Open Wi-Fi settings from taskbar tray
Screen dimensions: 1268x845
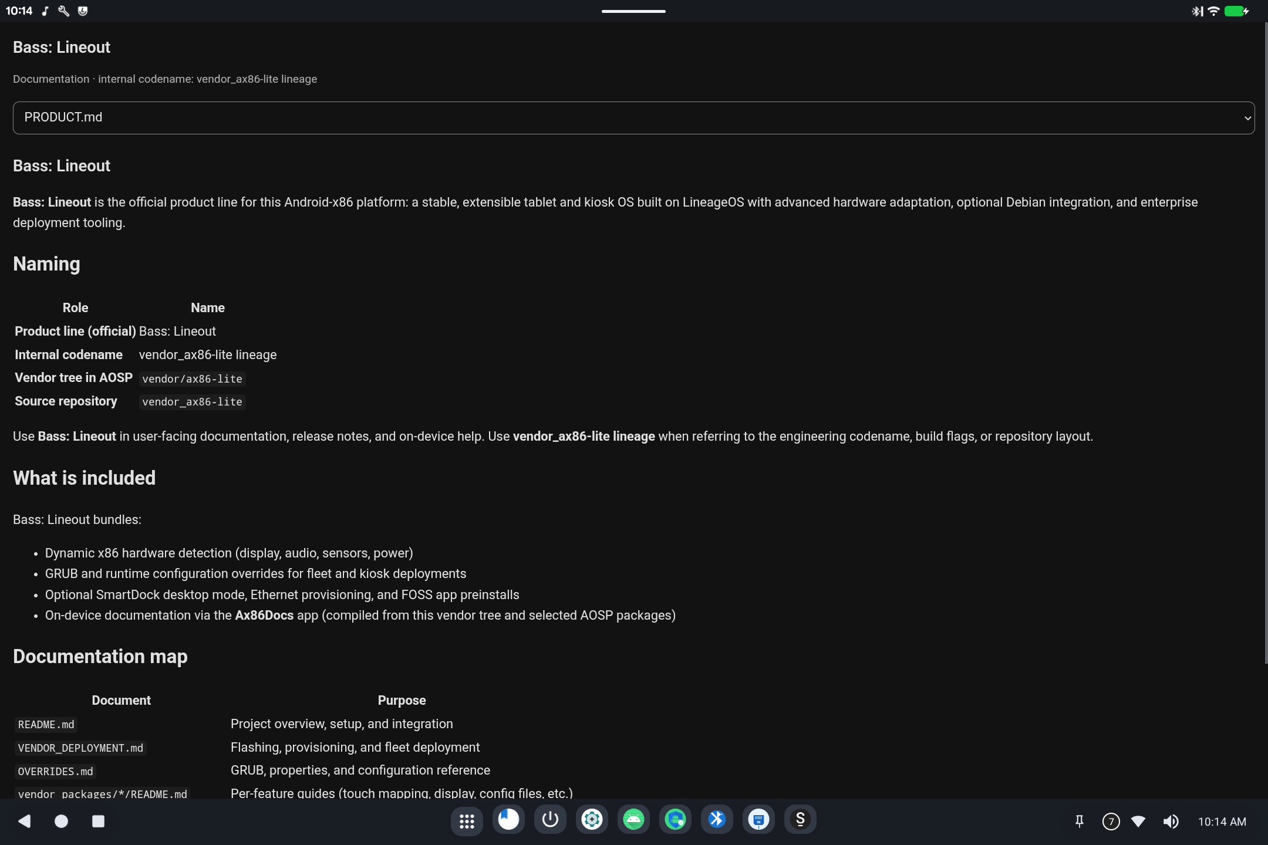[1138, 822]
